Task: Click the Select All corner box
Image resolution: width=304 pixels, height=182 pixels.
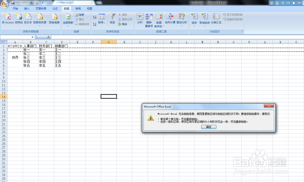Action: point(4,42)
